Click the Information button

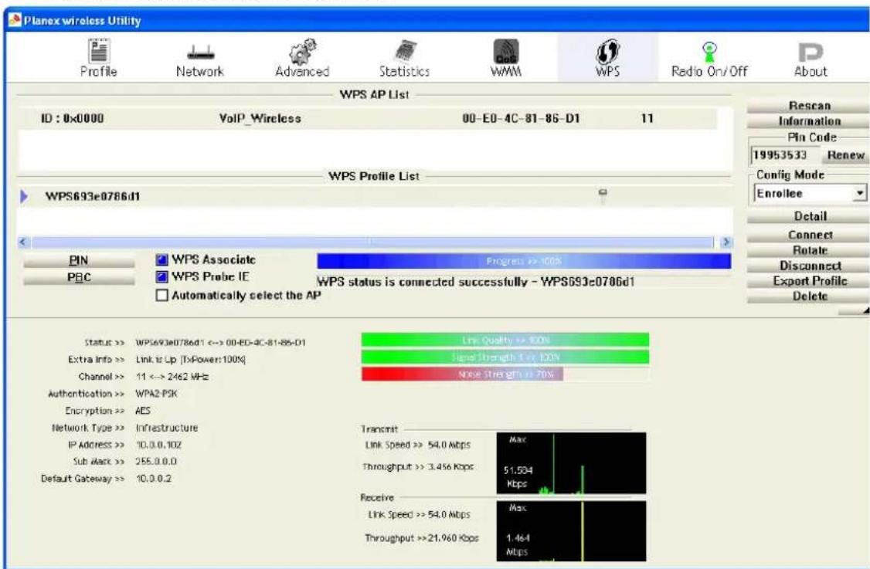coord(810,121)
